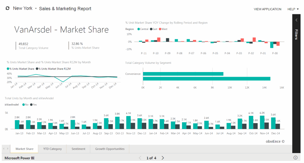The height and width of the screenshot is (163, 304).
Task: Click the tab strip left scroll arrow
Action: [x=4, y=149]
